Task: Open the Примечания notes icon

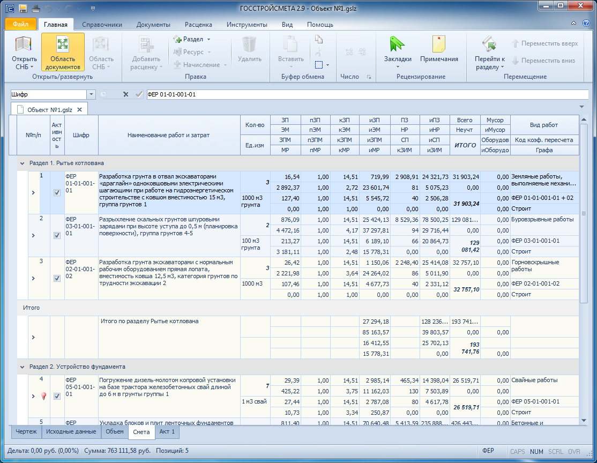Action: 438,44
